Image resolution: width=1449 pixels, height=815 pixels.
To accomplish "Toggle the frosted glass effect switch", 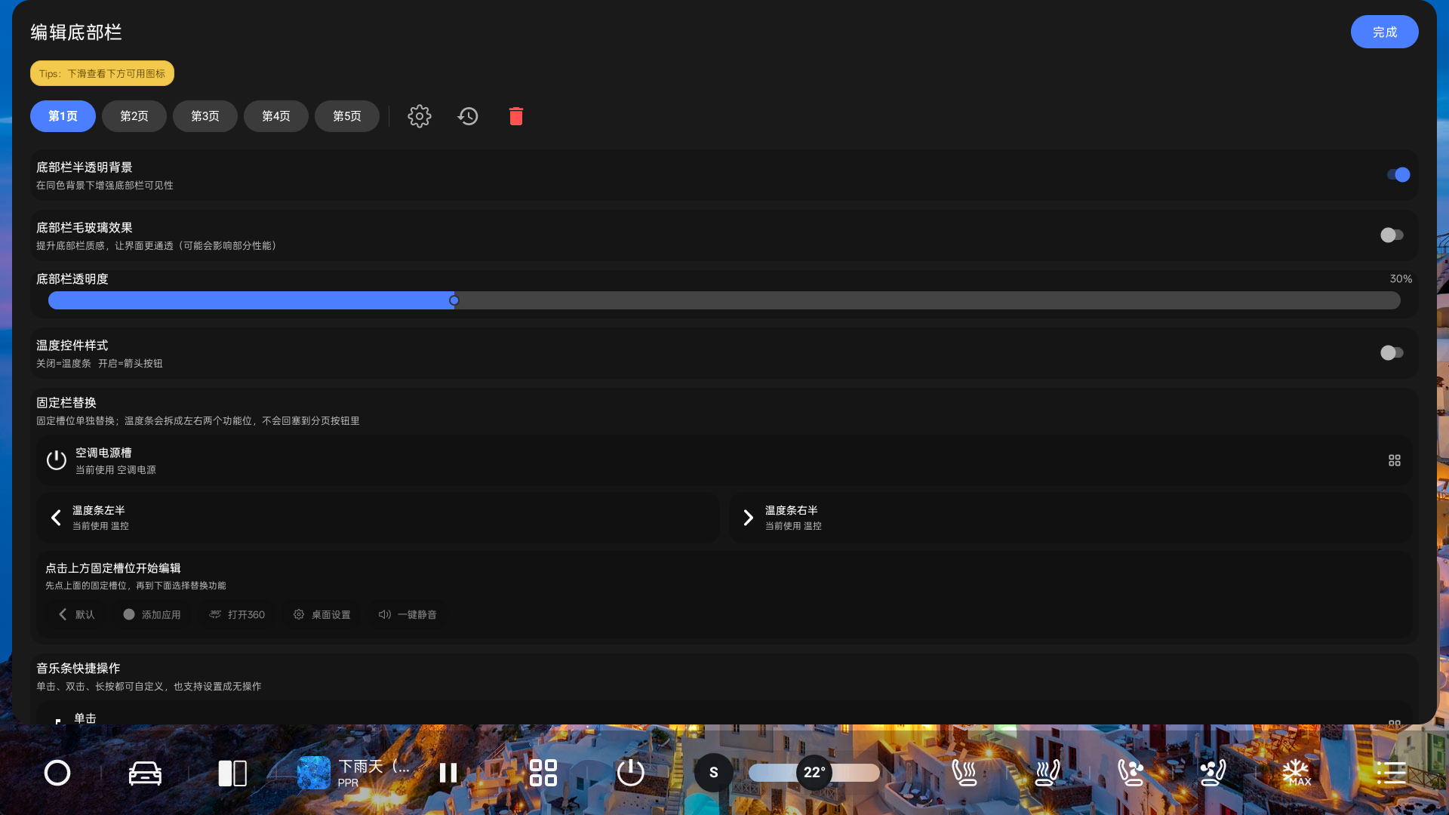I will coord(1392,235).
